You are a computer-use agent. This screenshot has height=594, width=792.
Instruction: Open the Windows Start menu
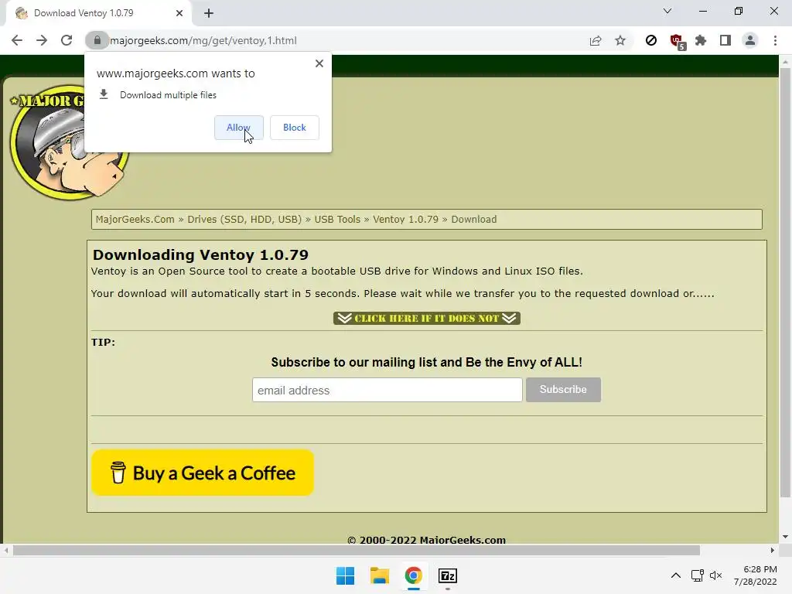click(346, 575)
